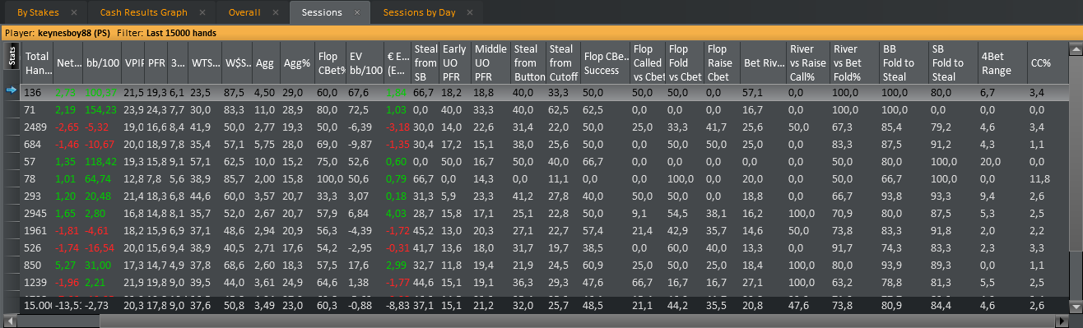Close the Cash Results Graph tab

tap(203, 13)
